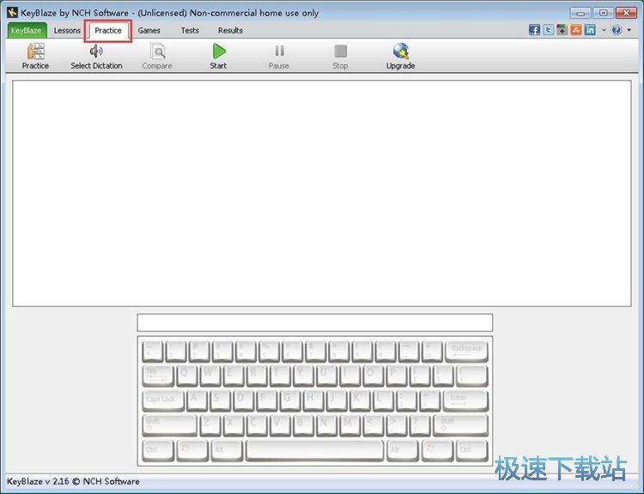Click the F key on virtual keyboard

[x=267, y=400]
